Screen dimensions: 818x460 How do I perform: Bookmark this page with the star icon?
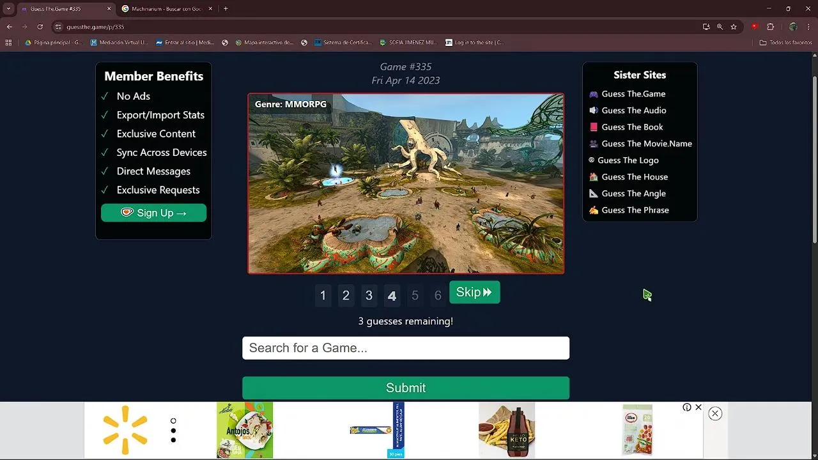[734, 27]
